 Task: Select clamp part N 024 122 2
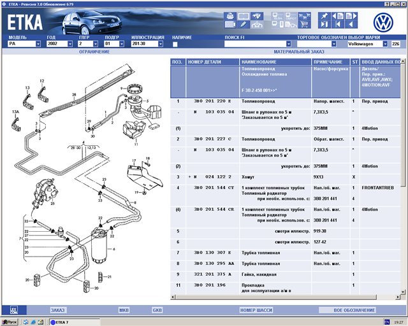point(212,177)
